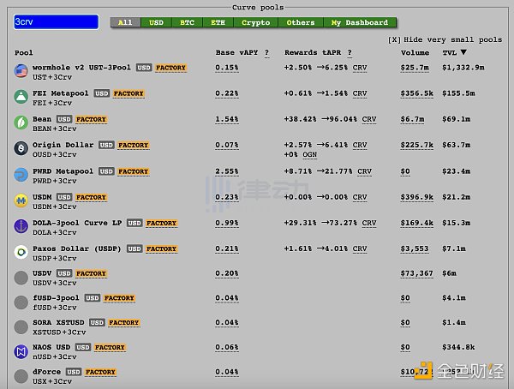Click the 3crv search input field

click(x=56, y=22)
